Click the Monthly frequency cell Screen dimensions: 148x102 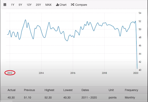click(x=130, y=98)
